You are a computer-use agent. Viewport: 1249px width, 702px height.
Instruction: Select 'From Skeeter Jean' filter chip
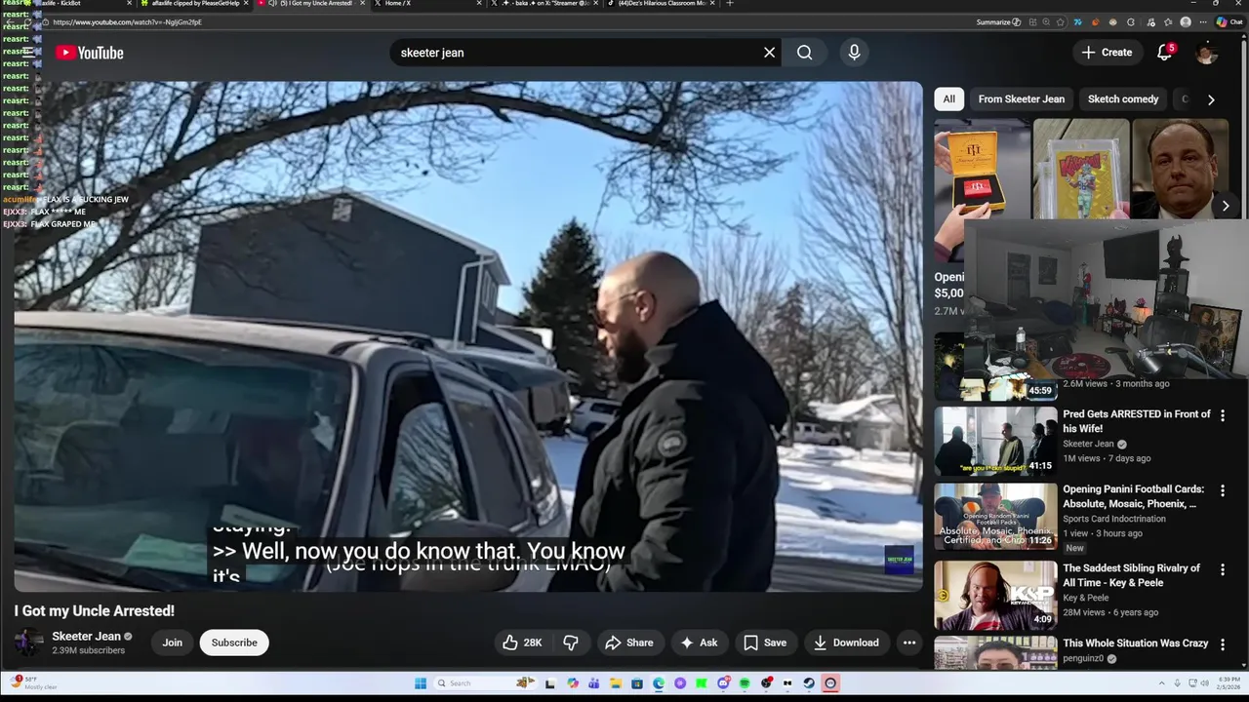tap(1022, 98)
